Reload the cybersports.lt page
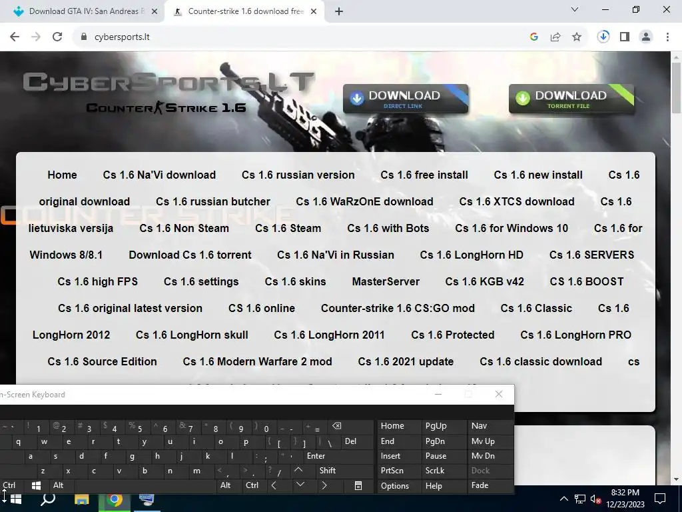 [x=57, y=37]
